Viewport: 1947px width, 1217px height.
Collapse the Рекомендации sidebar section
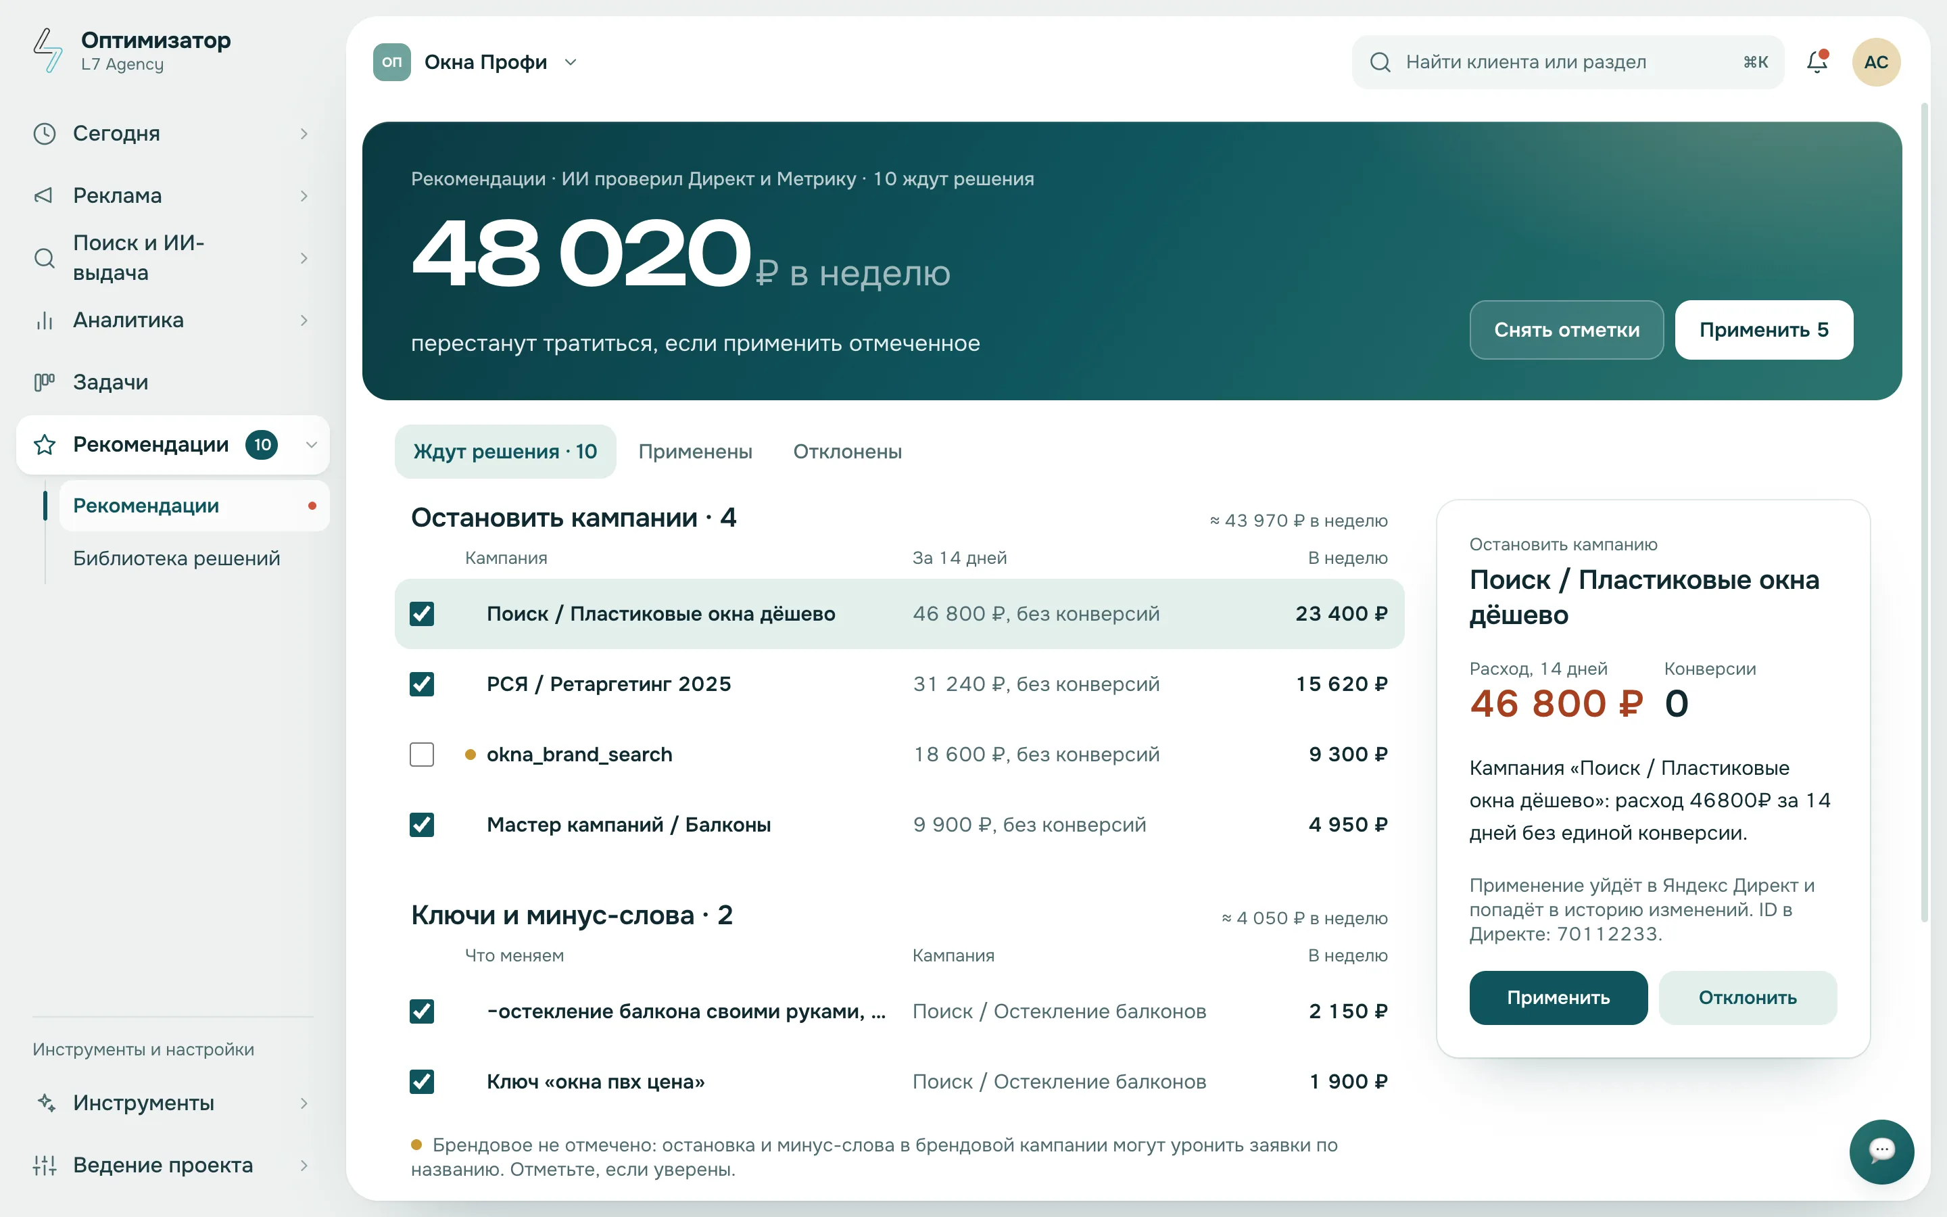pos(312,444)
